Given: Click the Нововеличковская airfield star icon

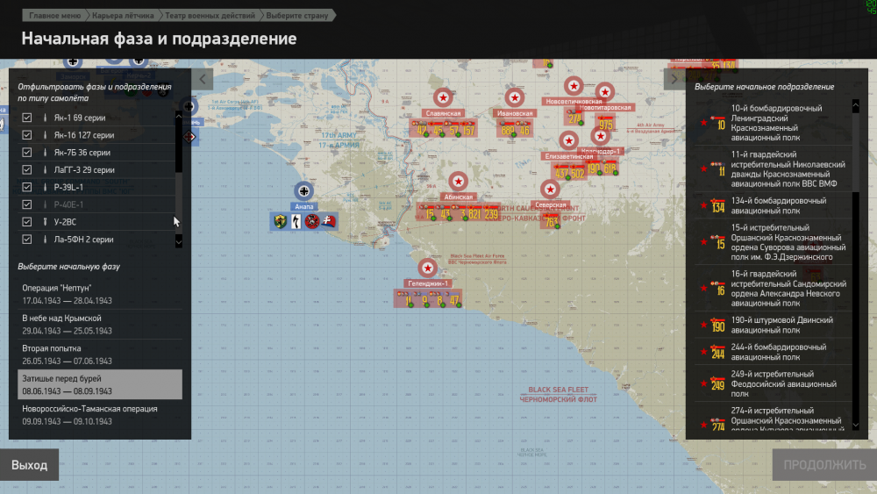Looking at the screenshot, I should [x=574, y=86].
